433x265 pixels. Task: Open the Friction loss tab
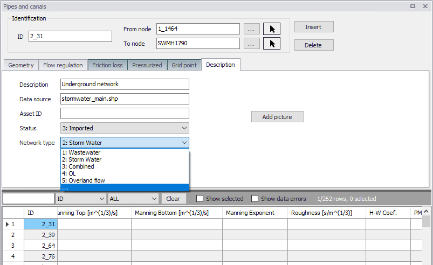tap(107, 65)
